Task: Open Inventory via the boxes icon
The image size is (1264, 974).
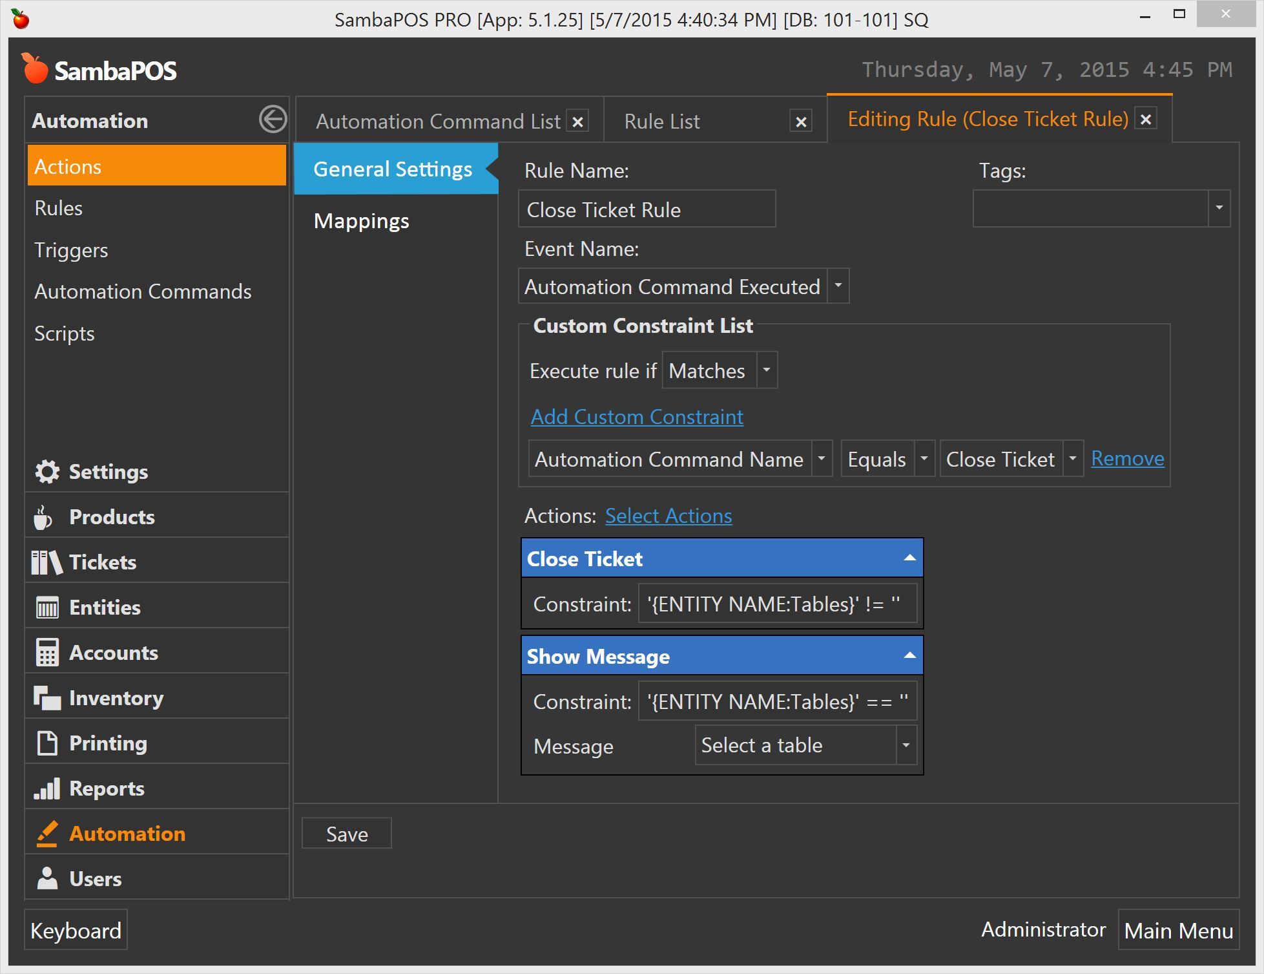Action: [47, 698]
